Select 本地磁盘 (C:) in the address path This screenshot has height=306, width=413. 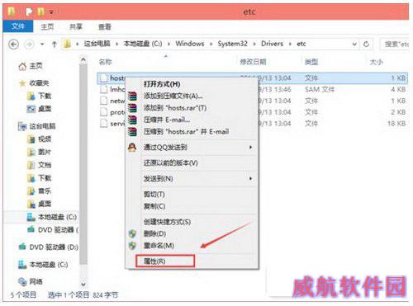click(143, 44)
